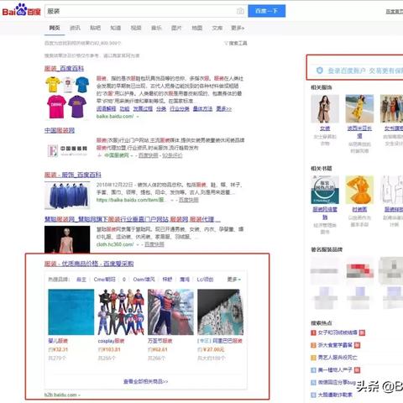Image resolution: width=403 pixels, height=403 pixels.
Task: Click the shield icon in login banner
Action: (x=320, y=71)
